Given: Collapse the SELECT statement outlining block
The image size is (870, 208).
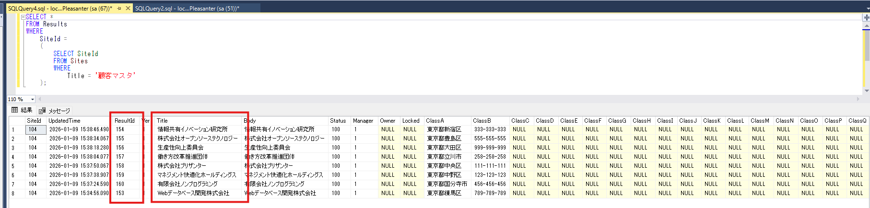Looking at the screenshot, I should point(23,17).
